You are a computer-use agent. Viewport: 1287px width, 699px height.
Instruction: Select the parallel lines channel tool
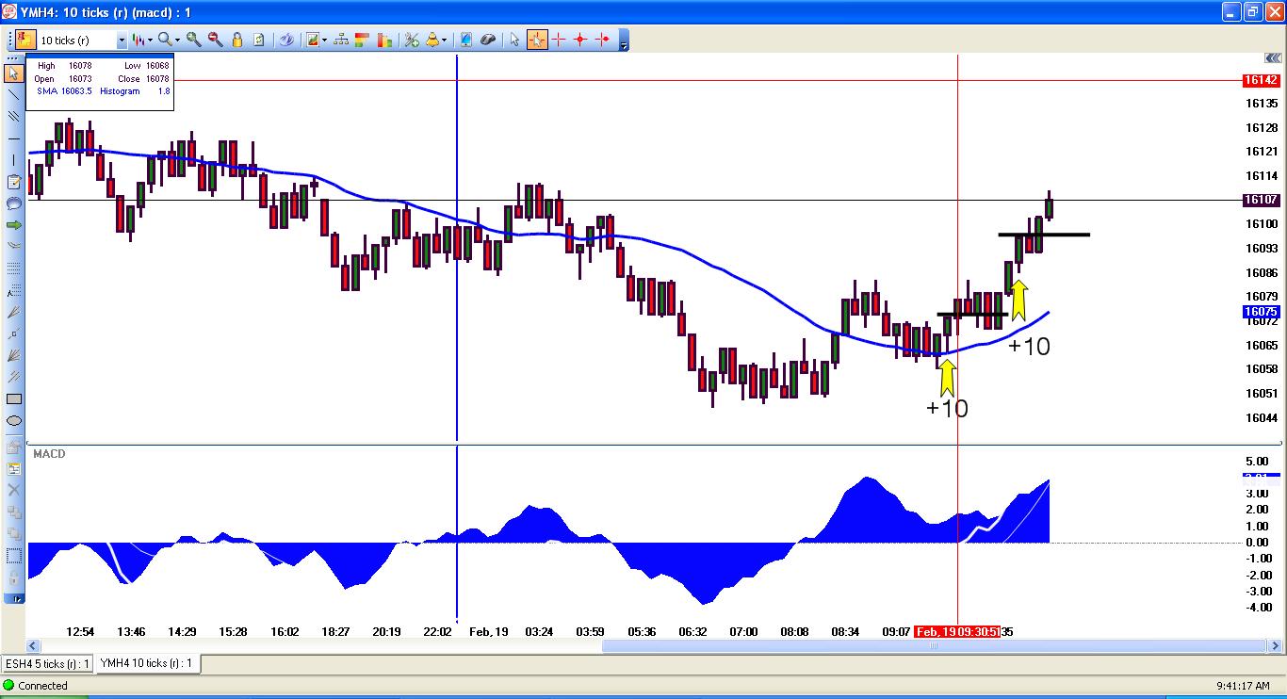pyautogui.click(x=13, y=116)
